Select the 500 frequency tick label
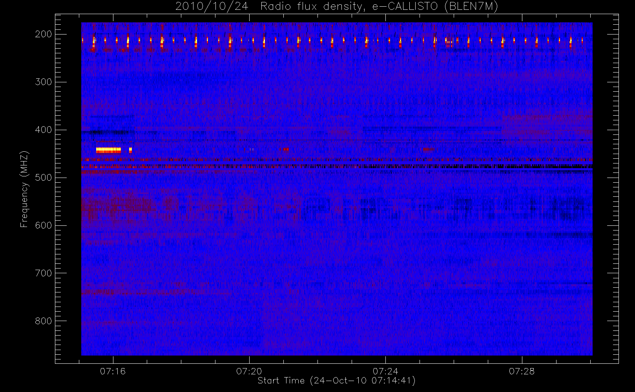The image size is (635, 392). coord(44,178)
